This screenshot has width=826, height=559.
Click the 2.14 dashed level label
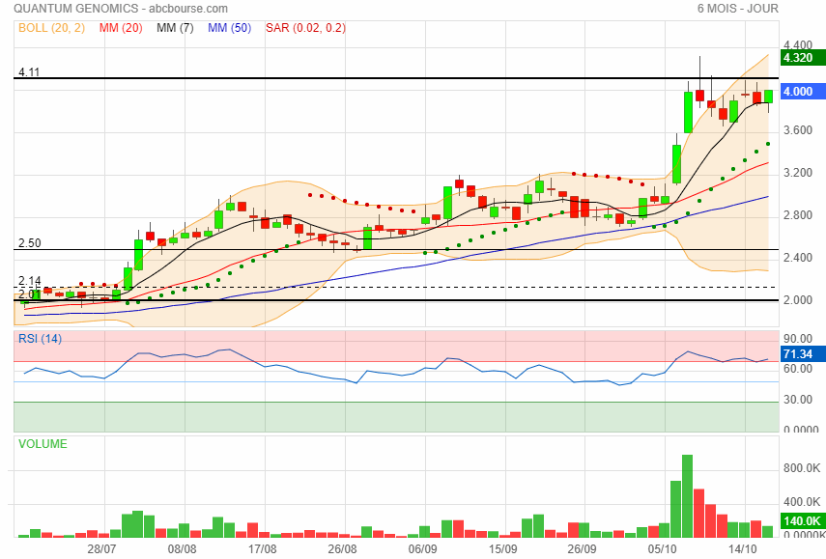(30, 281)
